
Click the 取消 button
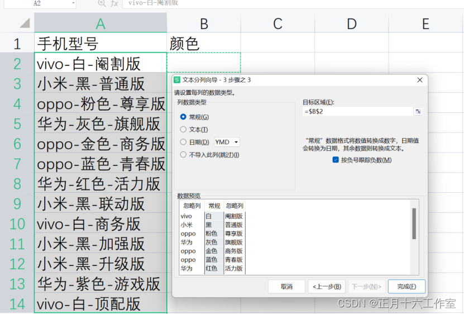286,287
